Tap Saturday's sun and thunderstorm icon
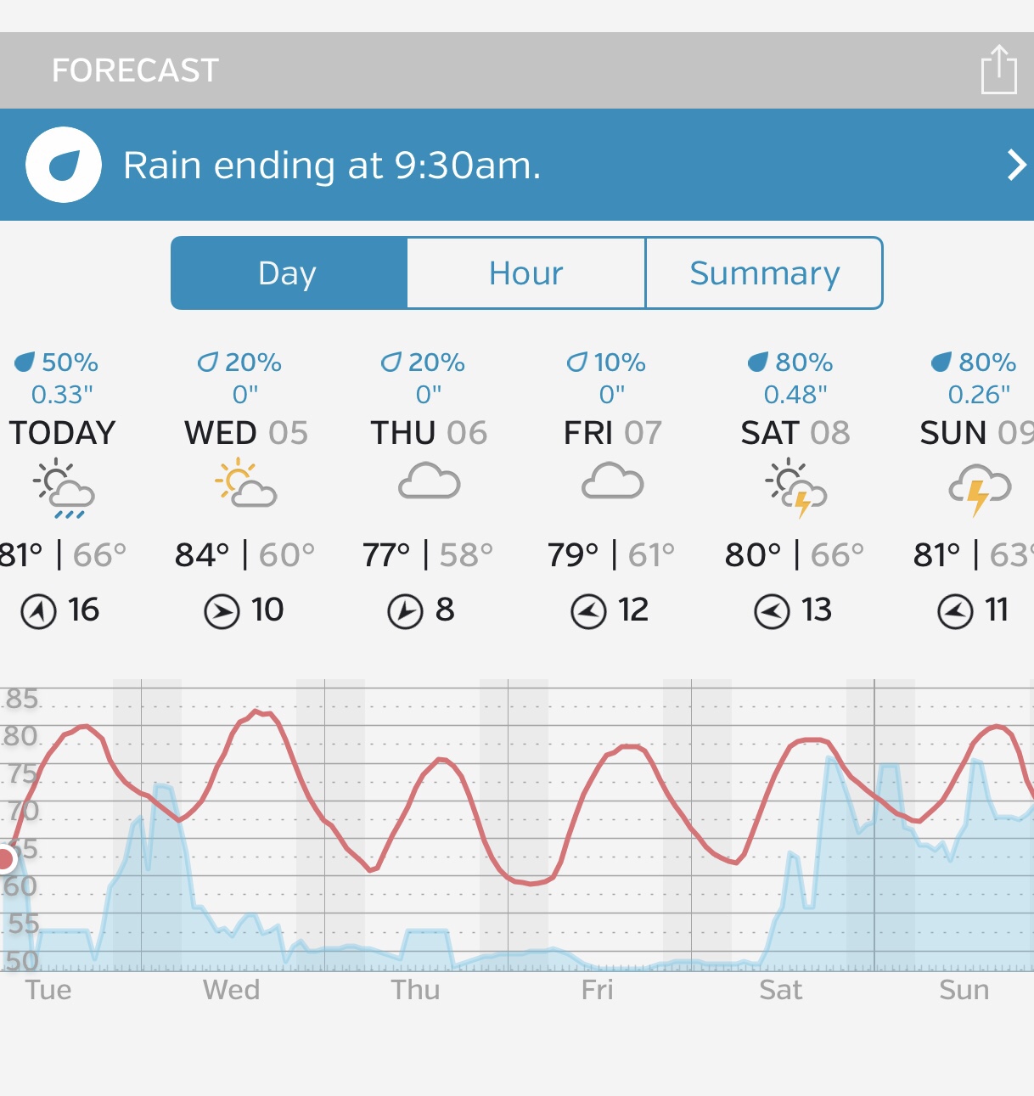1034x1096 pixels. [x=795, y=487]
